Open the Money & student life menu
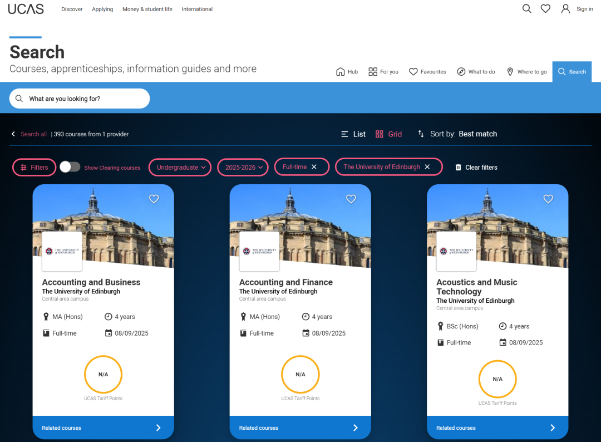The width and height of the screenshot is (601, 442). pos(147,9)
